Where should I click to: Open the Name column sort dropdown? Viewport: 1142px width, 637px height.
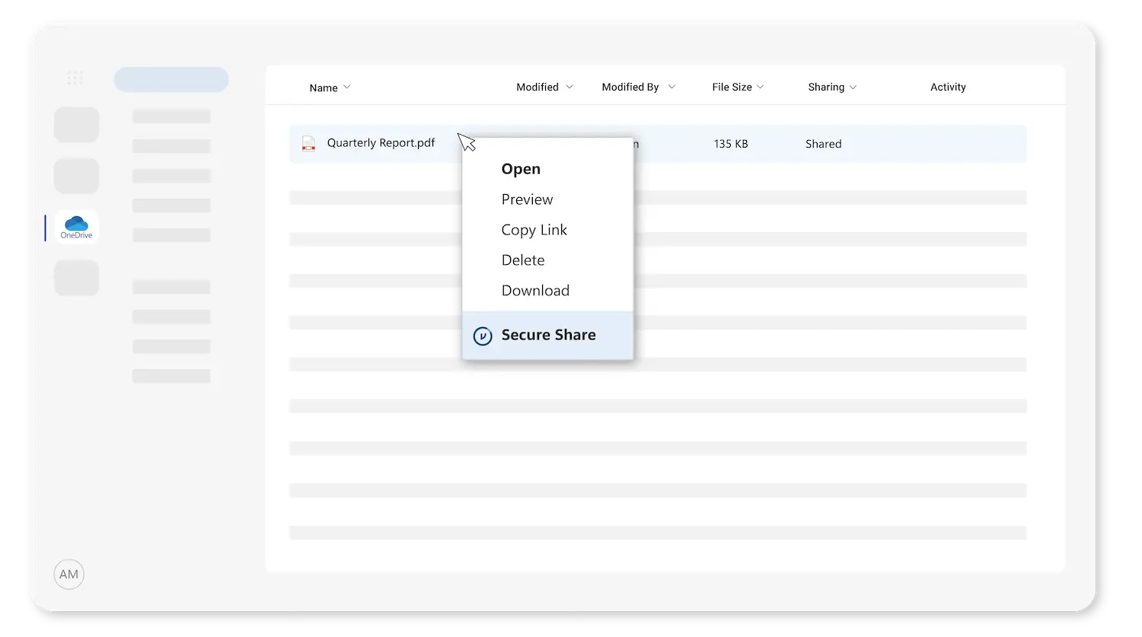[346, 87]
